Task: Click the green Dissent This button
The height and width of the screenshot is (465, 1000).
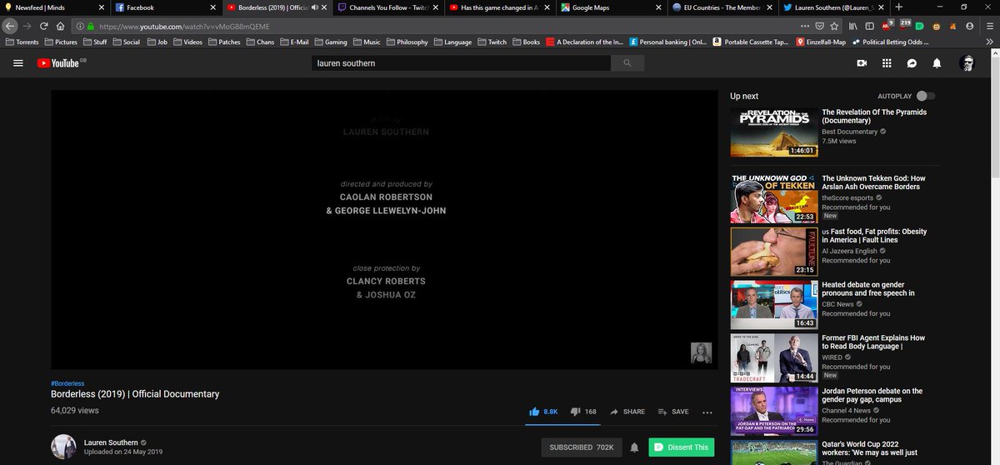Action: [681, 447]
